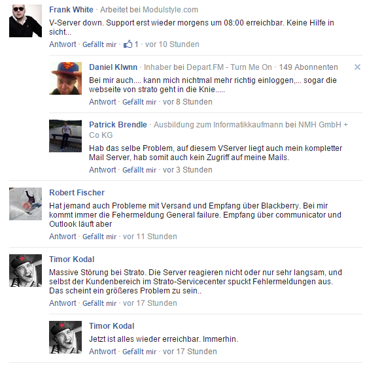
Task: Open Patrick Brendle's name link
Action: pos(118,125)
